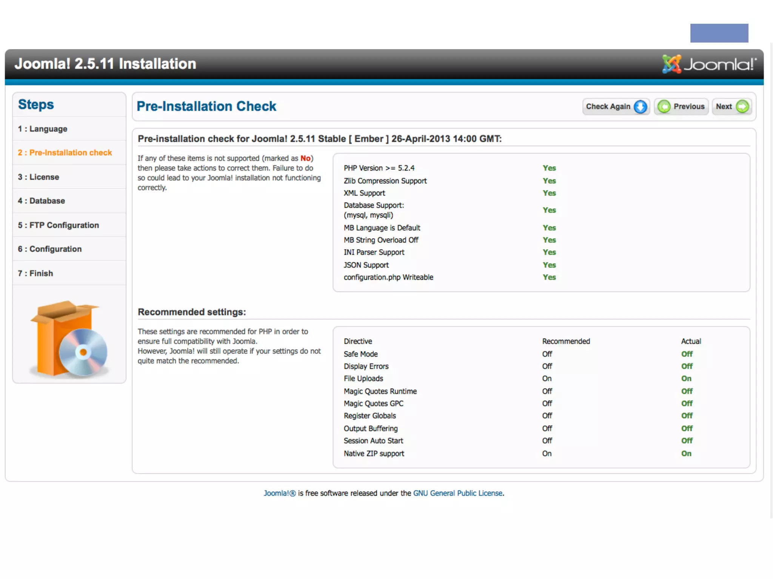Go to step 4: Database
This screenshot has height=579, width=773.
click(x=42, y=201)
